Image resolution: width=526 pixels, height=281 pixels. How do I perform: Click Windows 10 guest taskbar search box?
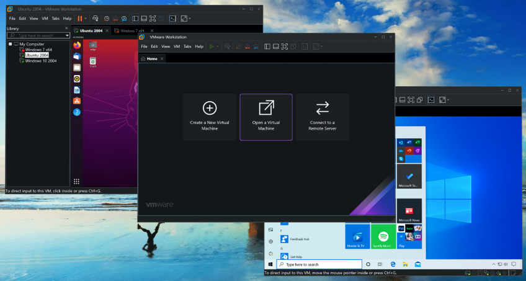click(319, 264)
